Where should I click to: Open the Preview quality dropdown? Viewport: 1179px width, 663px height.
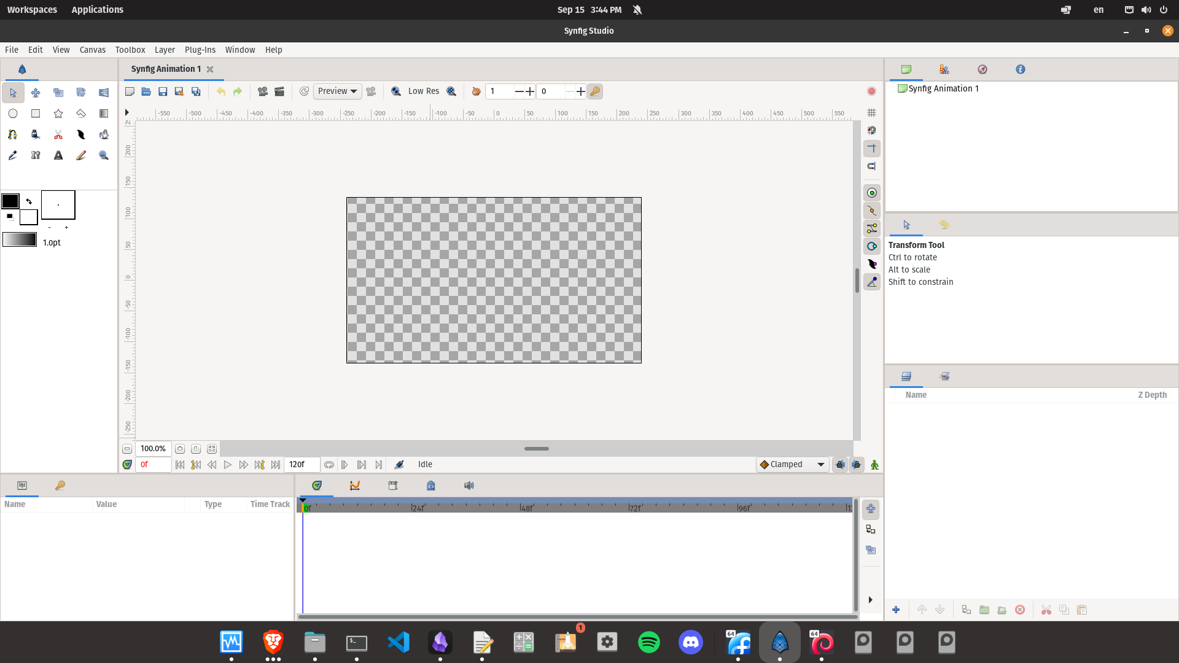[x=337, y=91]
